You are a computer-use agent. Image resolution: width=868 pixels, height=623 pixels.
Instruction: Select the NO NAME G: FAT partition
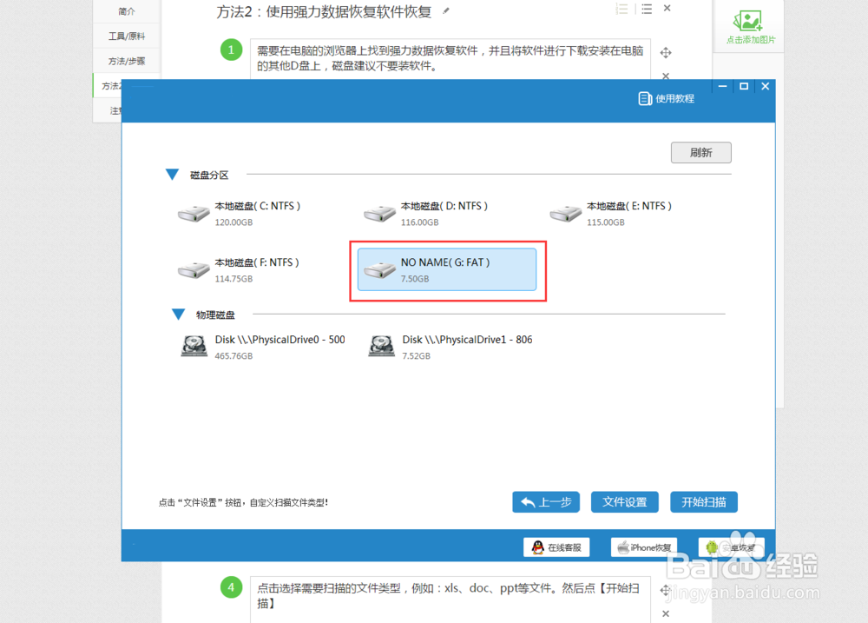(x=447, y=269)
